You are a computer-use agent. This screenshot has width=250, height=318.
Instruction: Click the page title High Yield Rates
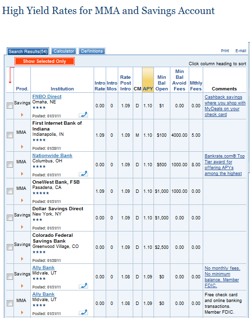(109, 11)
